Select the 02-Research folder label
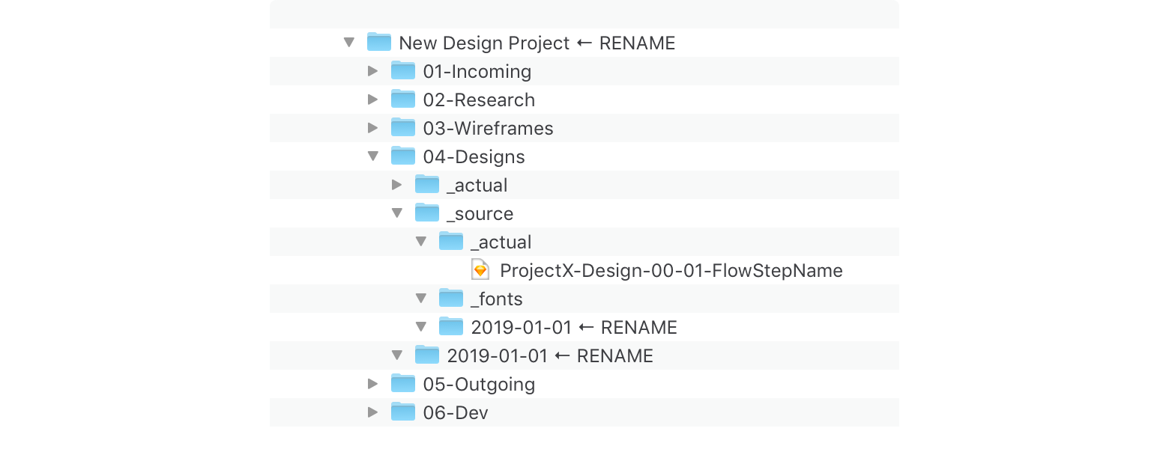This screenshot has width=1169, height=455. click(x=479, y=100)
